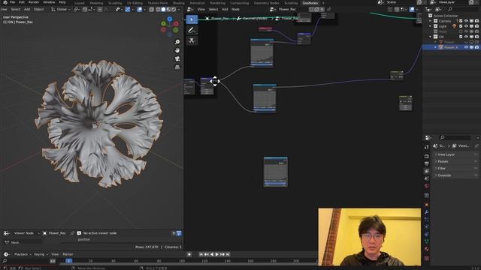481x270 pixels.
Task: Toggle snapping magnet in viewport header
Action: click(85, 10)
